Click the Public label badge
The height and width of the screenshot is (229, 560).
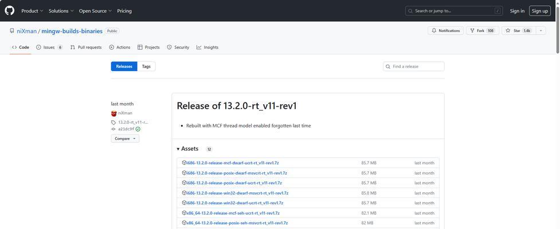point(112,31)
